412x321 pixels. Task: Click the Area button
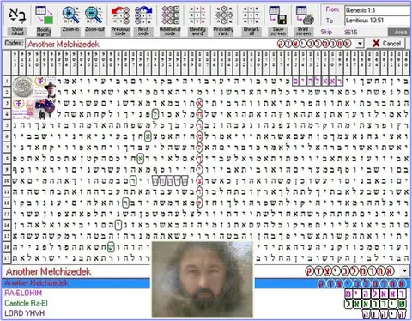pos(400,32)
